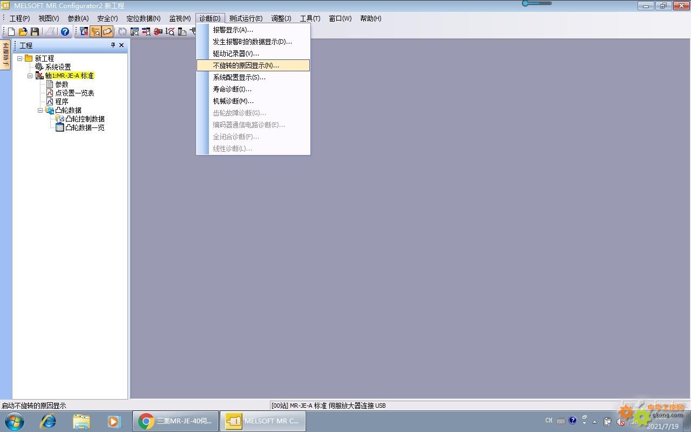
Task: Select 凸轮数据 in the project tree
Action: pos(68,110)
